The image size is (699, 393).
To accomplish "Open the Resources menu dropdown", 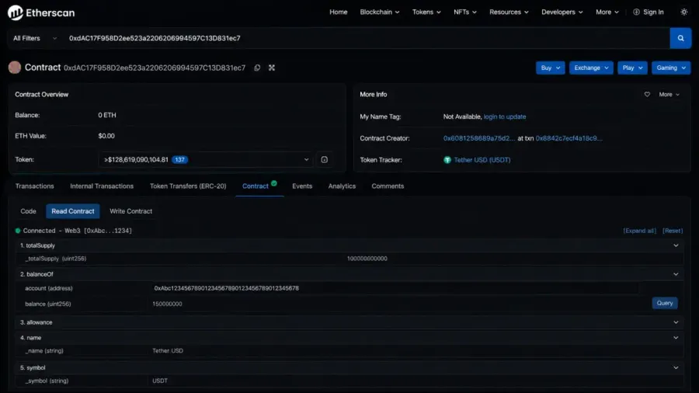I will (x=509, y=12).
